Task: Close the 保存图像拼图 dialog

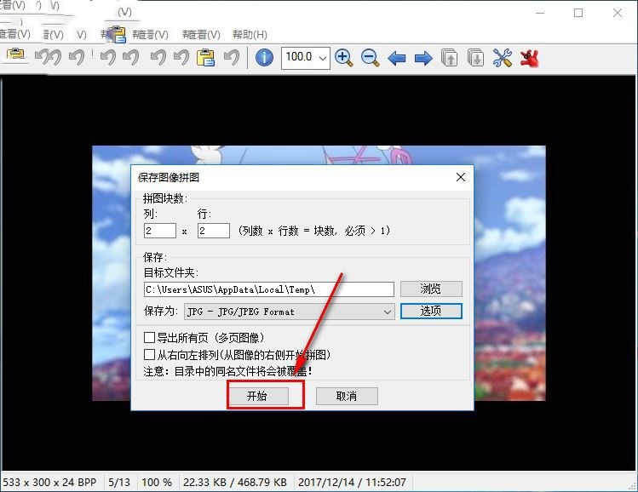Action: tap(461, 177)
